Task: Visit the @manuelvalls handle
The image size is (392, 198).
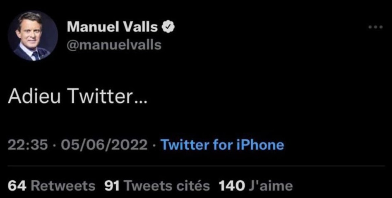Action: (114, 45)
